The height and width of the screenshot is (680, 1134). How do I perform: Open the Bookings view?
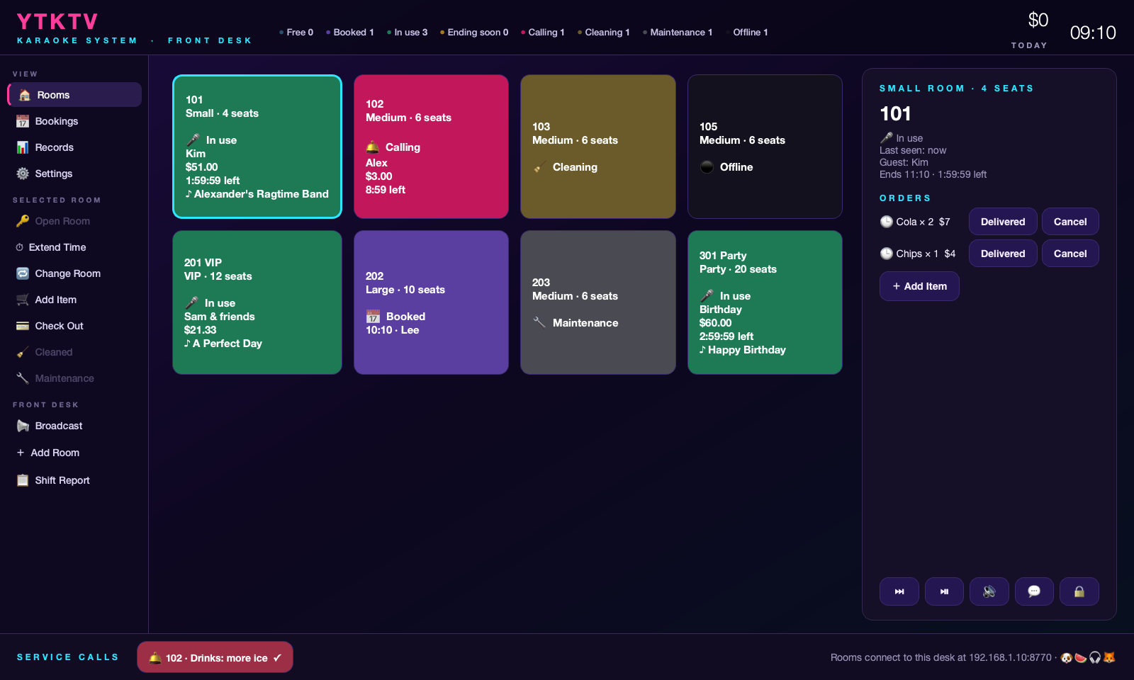click(x=74, y=121)
